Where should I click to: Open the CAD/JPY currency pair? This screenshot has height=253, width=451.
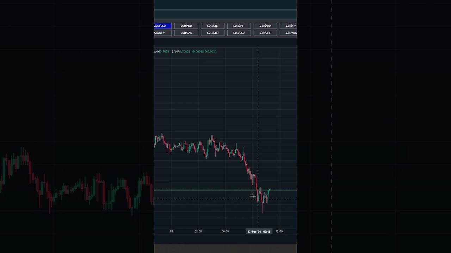(x=163, y=33)
